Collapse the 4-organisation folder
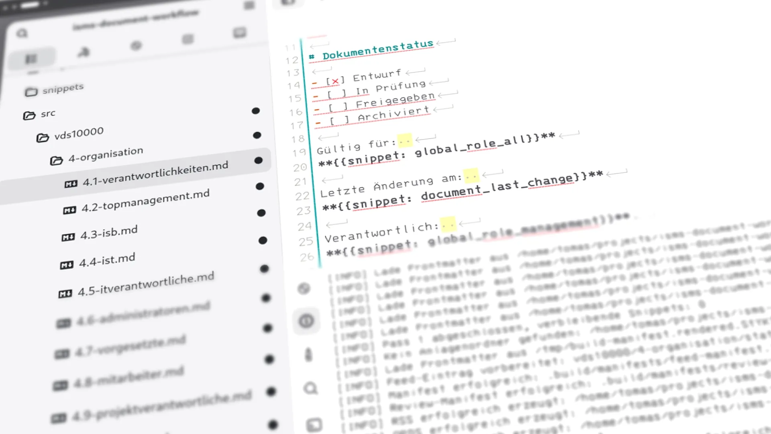 click(96, 156)
